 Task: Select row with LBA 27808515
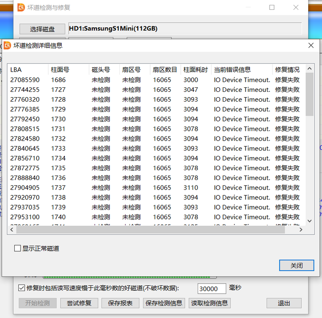click(x=157, y=129)
